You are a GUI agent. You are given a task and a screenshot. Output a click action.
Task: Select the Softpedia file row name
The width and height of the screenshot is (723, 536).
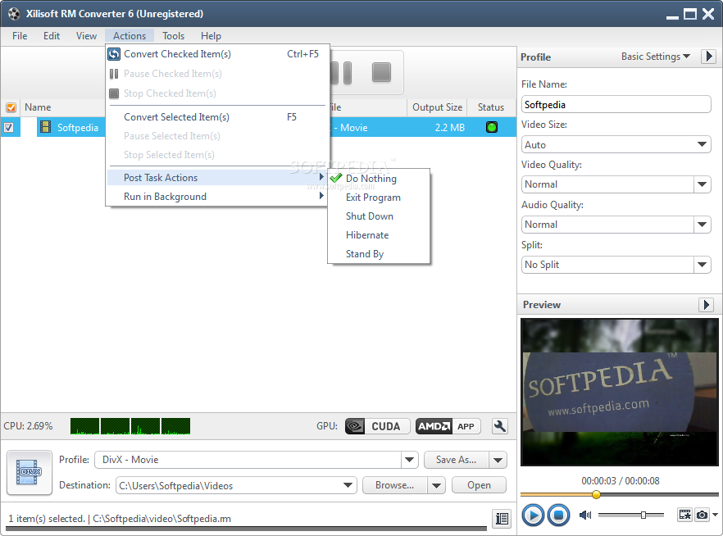pos(77,128)
